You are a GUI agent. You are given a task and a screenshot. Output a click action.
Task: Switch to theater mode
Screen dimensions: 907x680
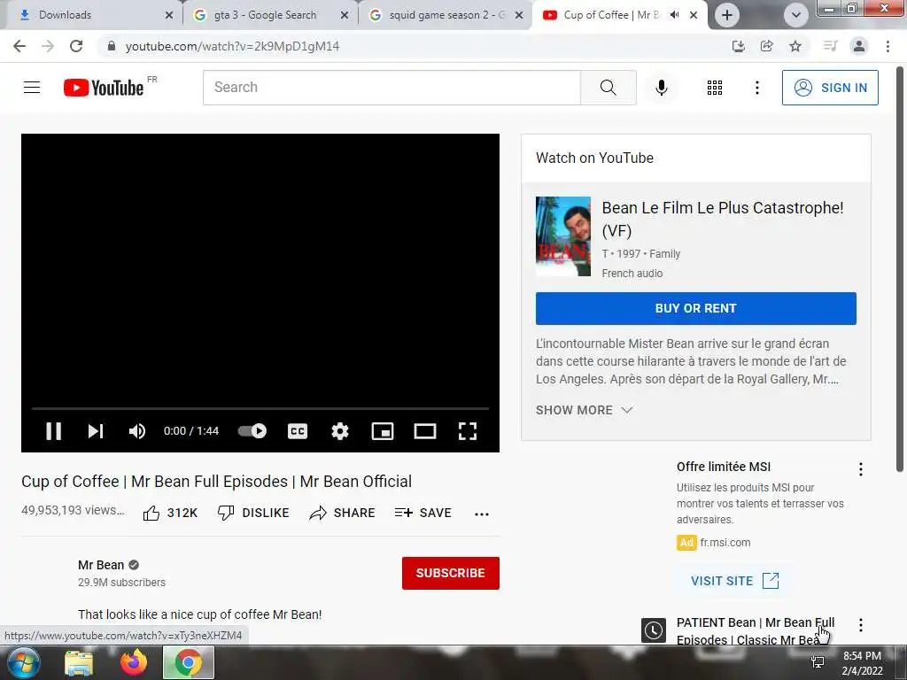pyautogui.click(x=424, y=431)
